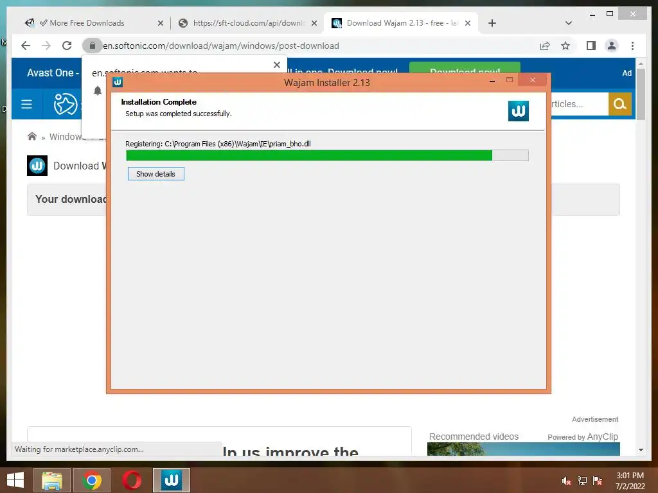Click the Chrome forward arrow

pyautogui.click(x=46, y=46)
